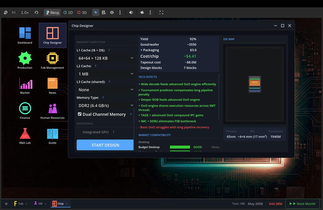The height and width of the screenshot is (210, 323).
Task: Click the 'Turn: 100' counter
Action: pyautogui.click(x=238, y=204)
